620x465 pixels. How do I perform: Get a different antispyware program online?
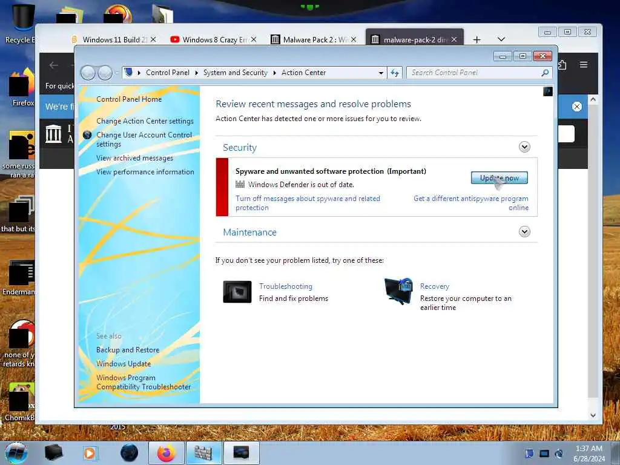(x=470, y=203)
